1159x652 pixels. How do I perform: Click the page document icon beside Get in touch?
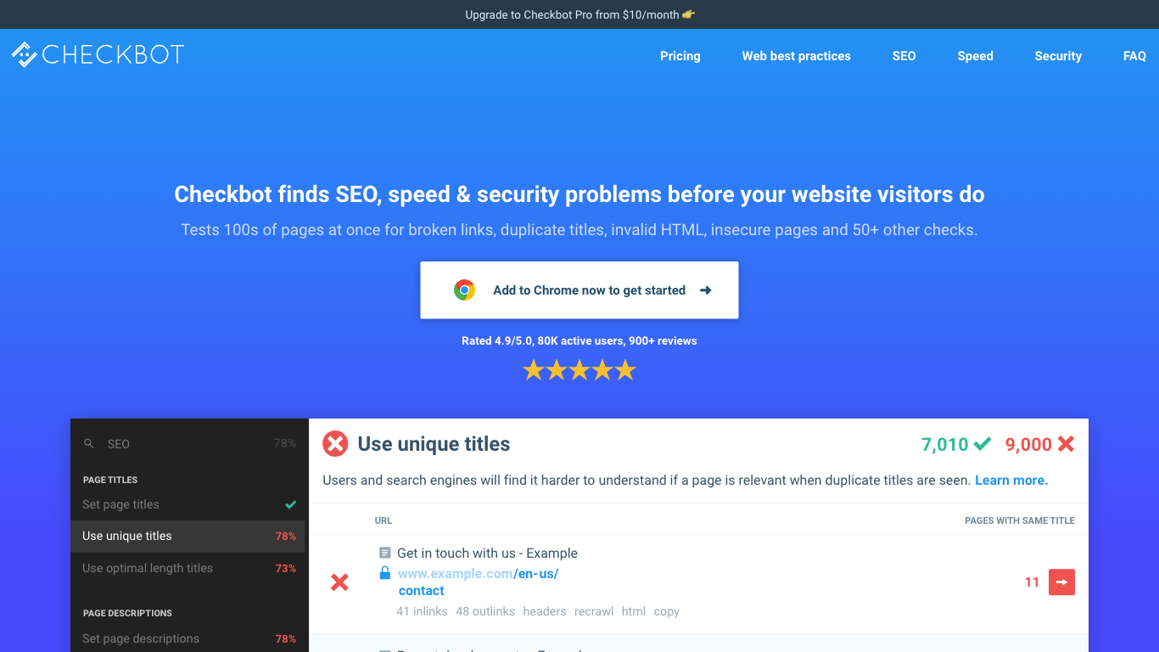385,554
